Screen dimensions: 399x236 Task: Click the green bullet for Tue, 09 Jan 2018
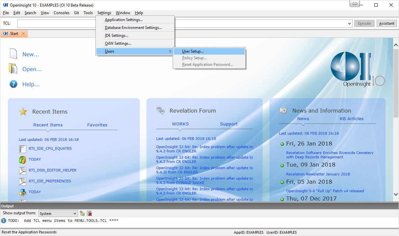282,165
